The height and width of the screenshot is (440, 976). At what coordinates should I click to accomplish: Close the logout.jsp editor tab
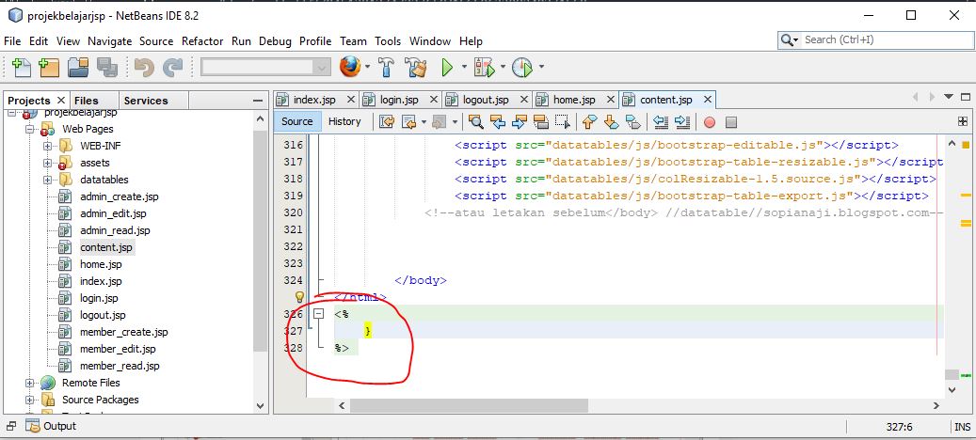[523, 100]
